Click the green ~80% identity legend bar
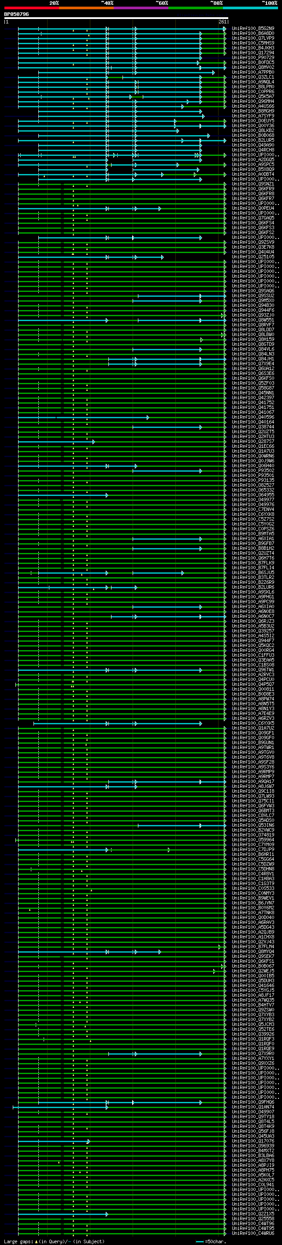 coord(196,8)
